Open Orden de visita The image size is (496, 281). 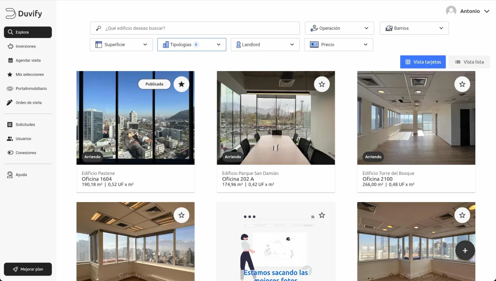click(x=28, y=102)
